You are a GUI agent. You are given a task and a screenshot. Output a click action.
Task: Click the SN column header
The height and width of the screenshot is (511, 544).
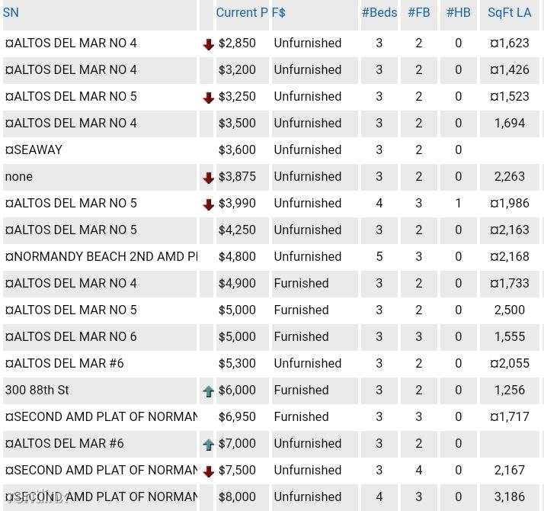(x=11, y=13)
